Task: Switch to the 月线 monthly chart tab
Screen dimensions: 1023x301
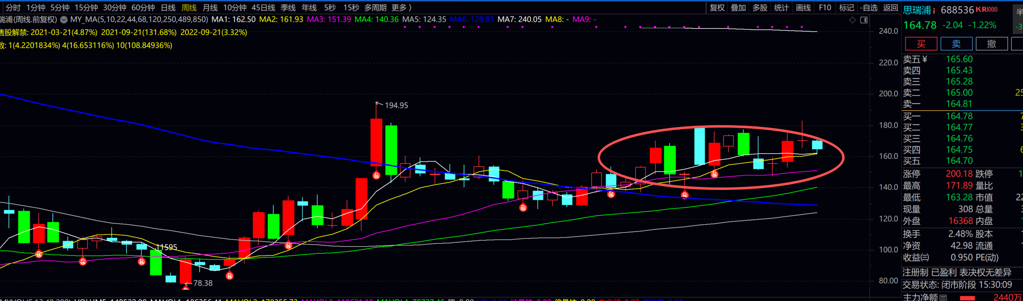Action: [x=210, y=7]
